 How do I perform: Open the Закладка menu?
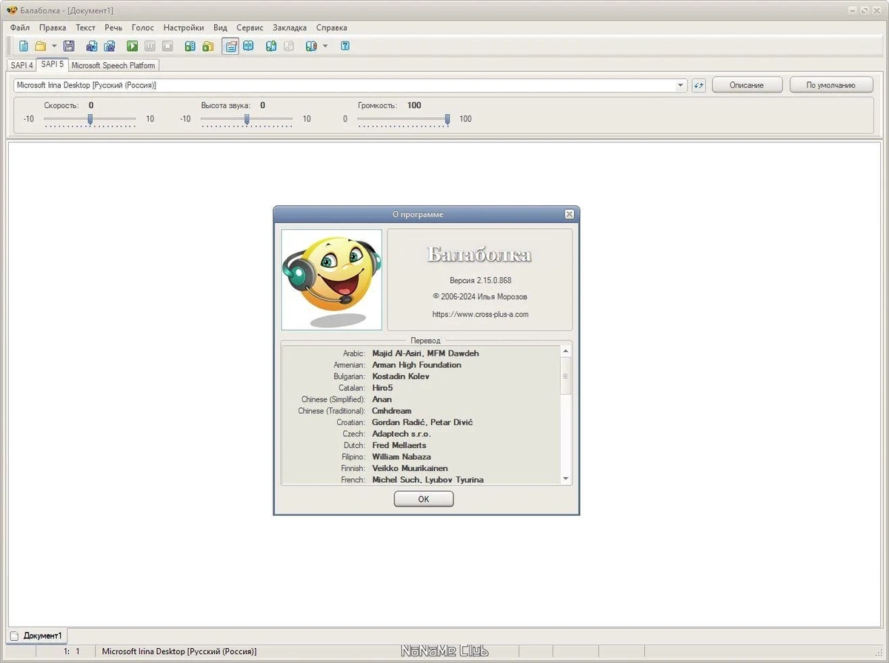[290, 27]
